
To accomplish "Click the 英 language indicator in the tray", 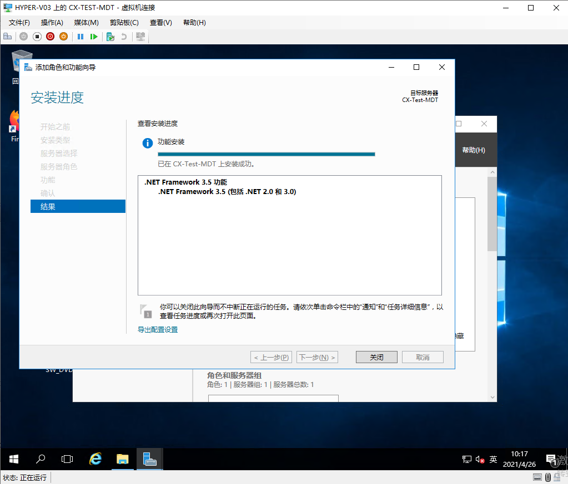I will point(493,459).
